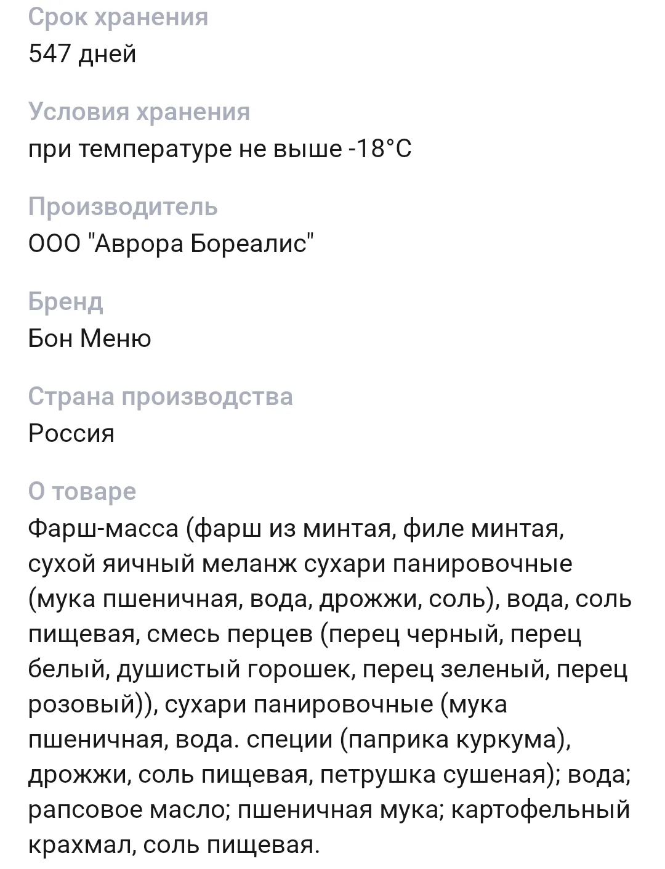Viewport: 665px width, 869px height.
Task: Select the 'Производитель' heading
Action: pyautogui.click(x=123, y=207)
